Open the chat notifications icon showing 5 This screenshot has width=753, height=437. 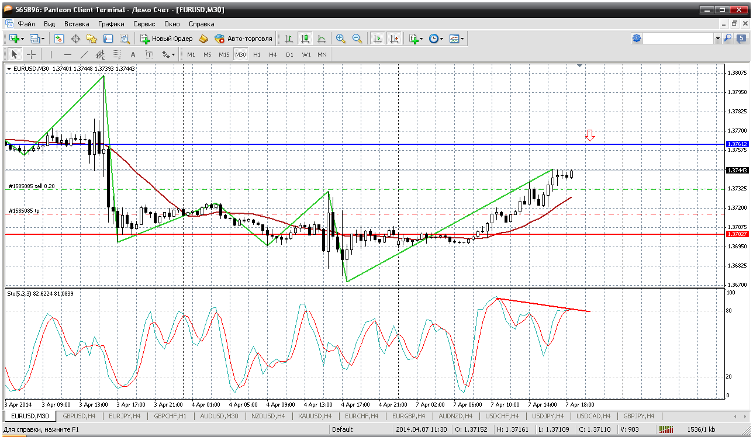[x=740, y=39]
